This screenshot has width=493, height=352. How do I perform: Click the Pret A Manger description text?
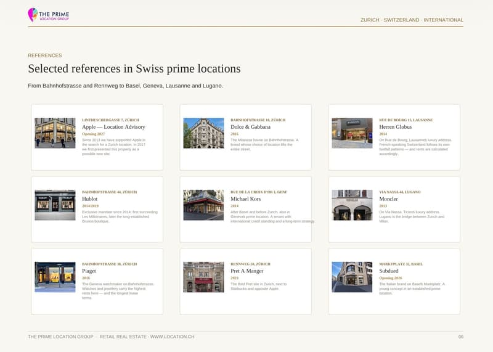(258, 286)
